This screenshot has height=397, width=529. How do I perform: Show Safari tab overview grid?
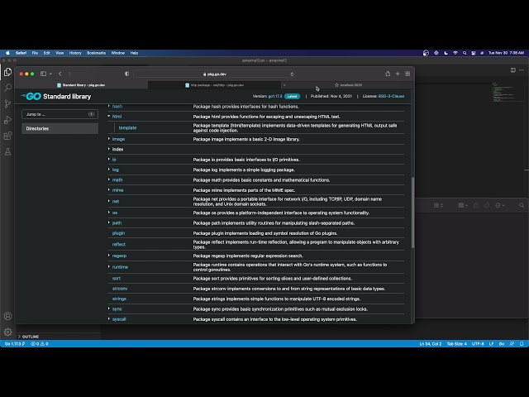point(407,74)
